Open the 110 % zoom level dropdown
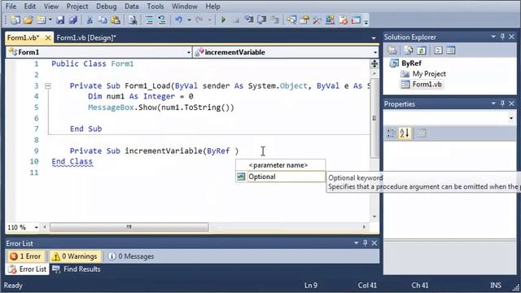This screenshot has width=521, height=293. coord(36,228)
